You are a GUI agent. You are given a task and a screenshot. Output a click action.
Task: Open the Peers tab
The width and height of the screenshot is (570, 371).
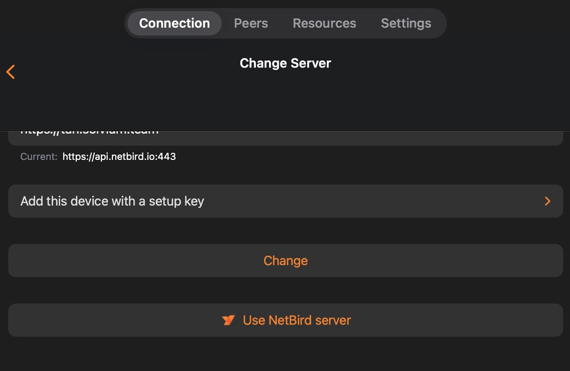[x=251, y=23]
